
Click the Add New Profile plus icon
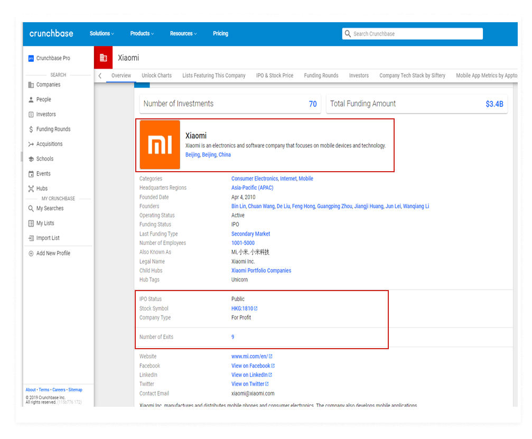click(31, 254)
